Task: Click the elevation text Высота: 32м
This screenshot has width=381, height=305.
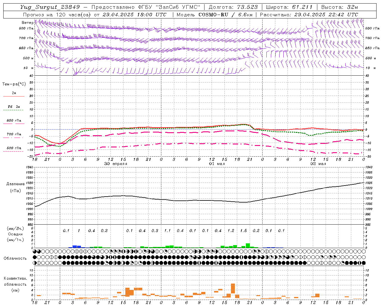Action: (340, 7)
